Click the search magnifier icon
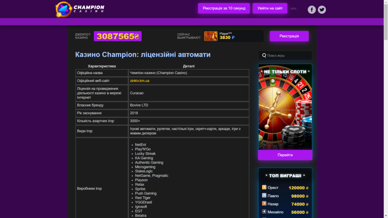 click(x=264, y=56)
